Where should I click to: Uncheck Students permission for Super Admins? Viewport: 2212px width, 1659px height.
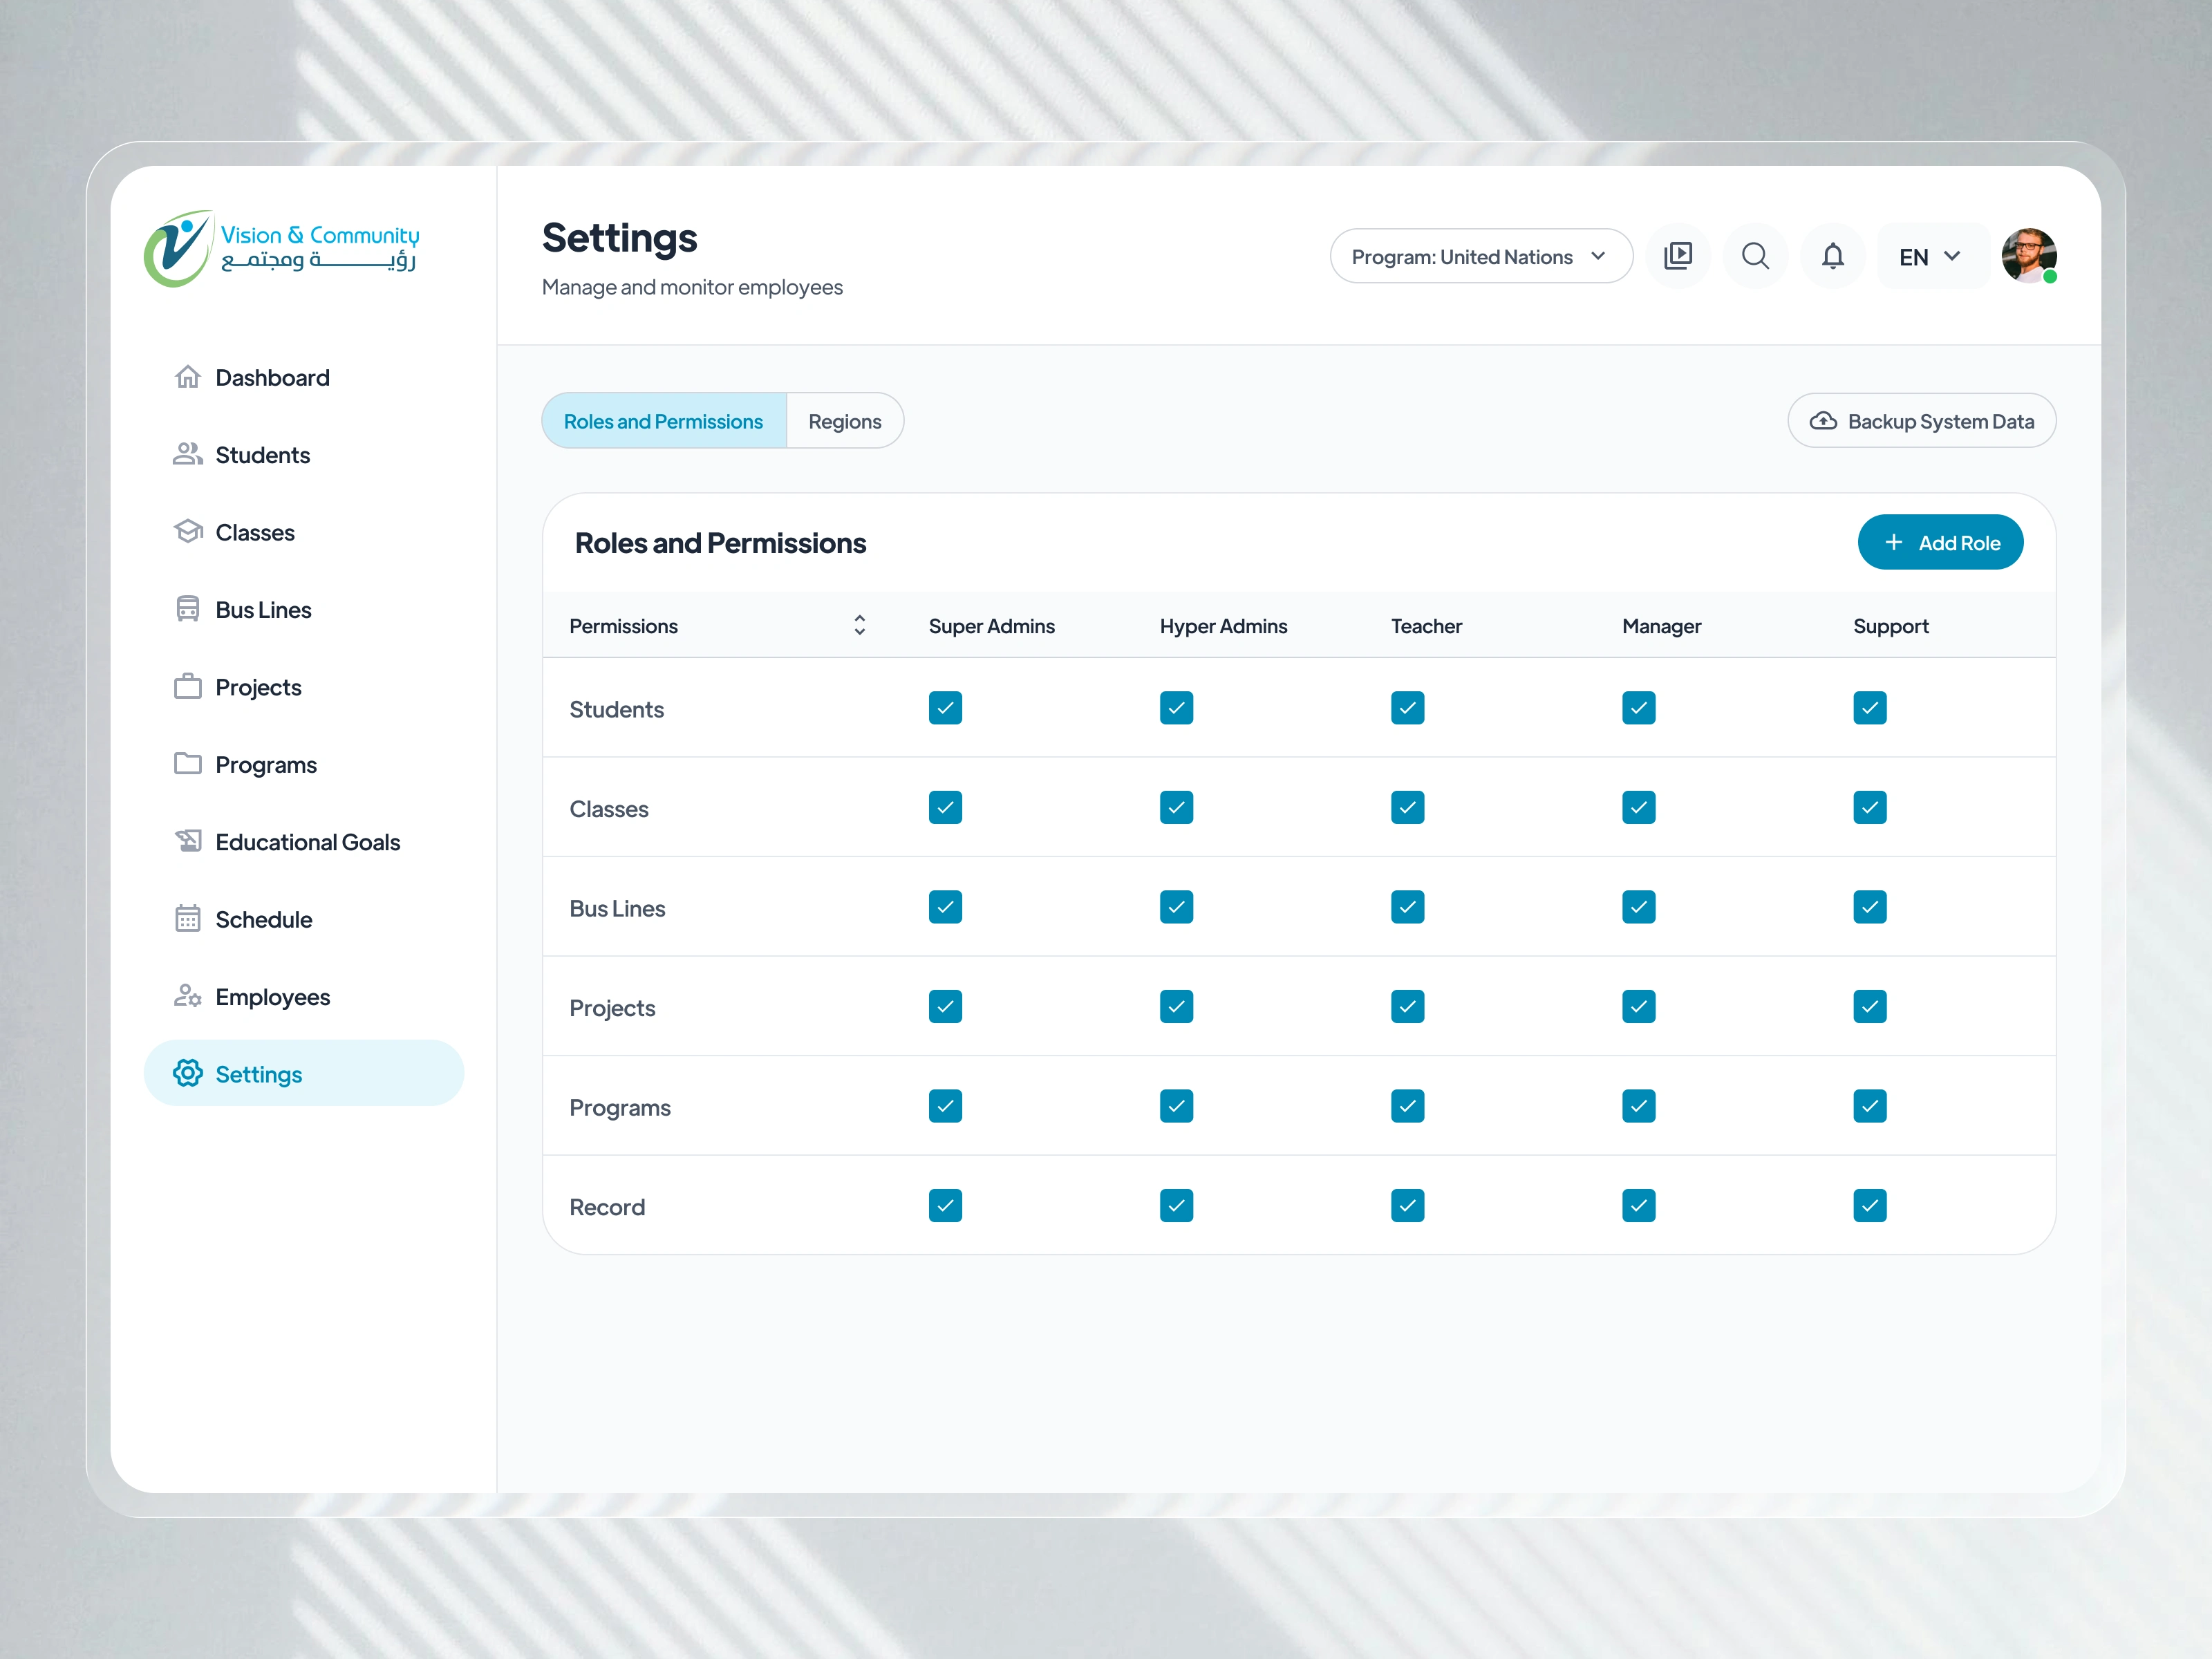click(945, 708)
